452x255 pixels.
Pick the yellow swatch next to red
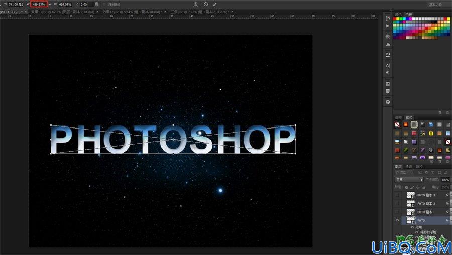click(x=398, y=19)
